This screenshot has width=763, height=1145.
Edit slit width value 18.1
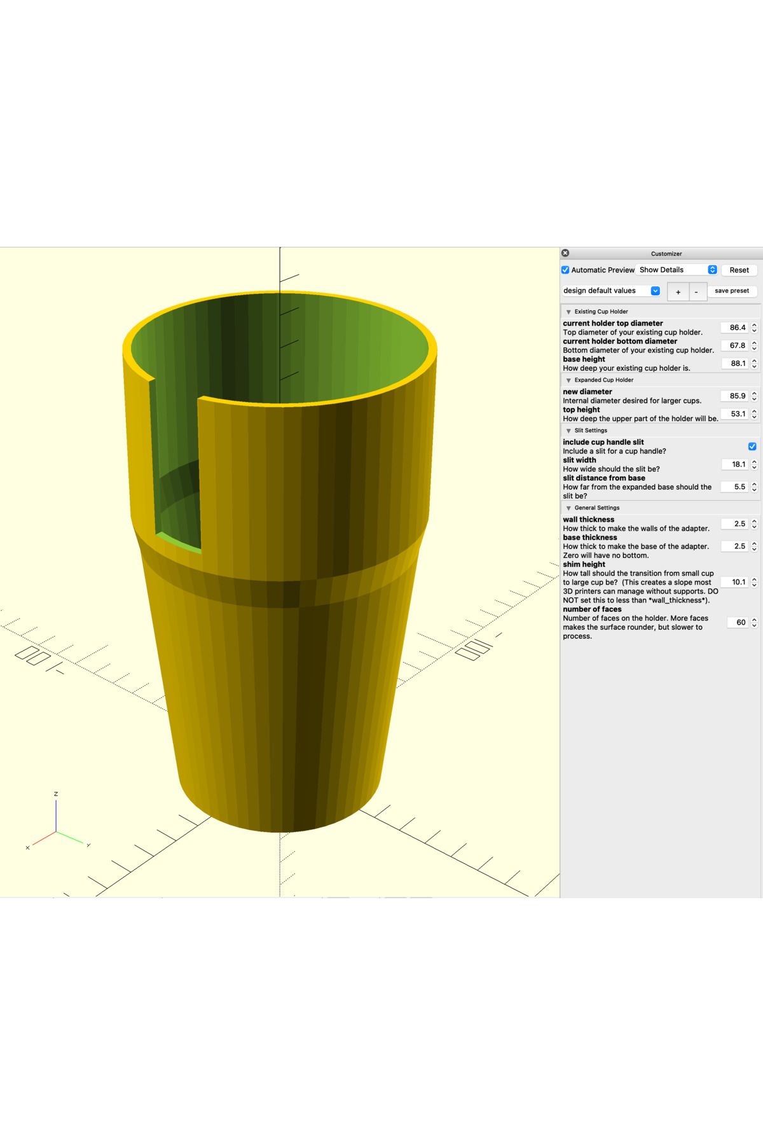[x=735, y=464]
